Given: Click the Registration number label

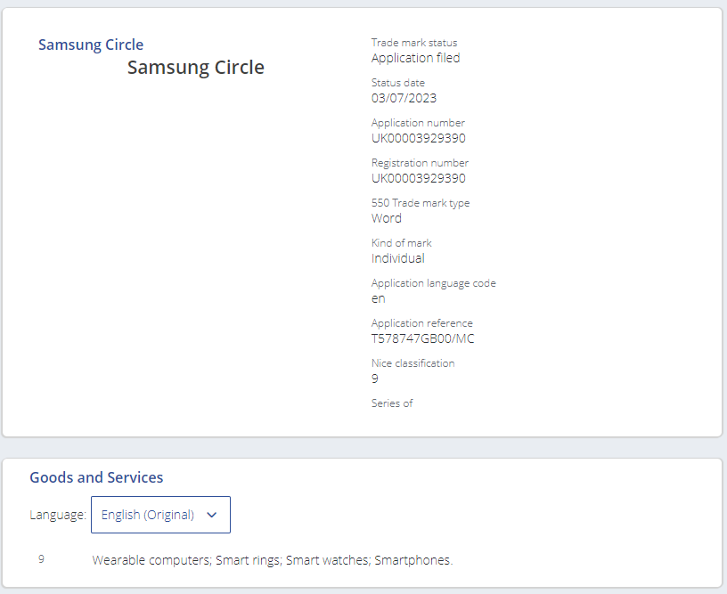Looking at the screenshot, I should point(420,163).
